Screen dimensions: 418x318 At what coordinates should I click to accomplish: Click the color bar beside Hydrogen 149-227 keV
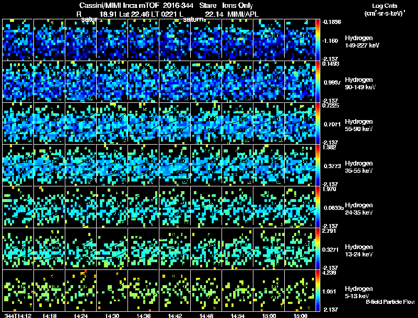(x=318, y=40)
